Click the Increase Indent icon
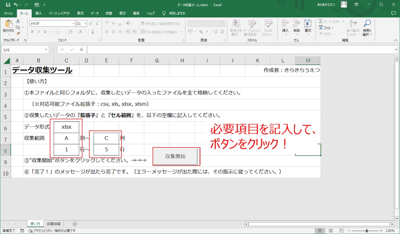400x234 pixels. click(x=135, y=32)
